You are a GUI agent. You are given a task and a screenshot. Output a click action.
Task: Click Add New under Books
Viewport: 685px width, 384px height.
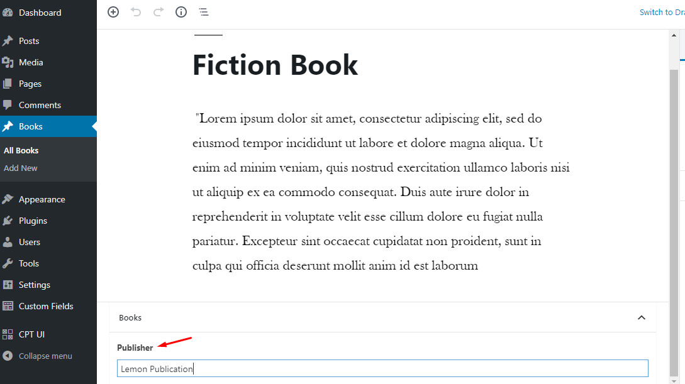21,168
